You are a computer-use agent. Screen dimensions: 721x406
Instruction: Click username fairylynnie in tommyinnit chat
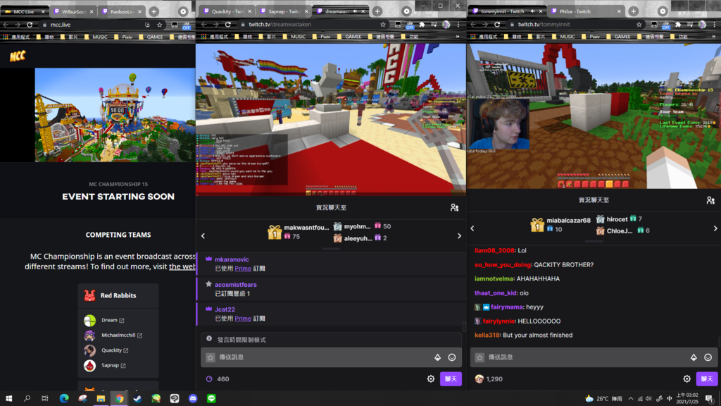tap(499, 321)
